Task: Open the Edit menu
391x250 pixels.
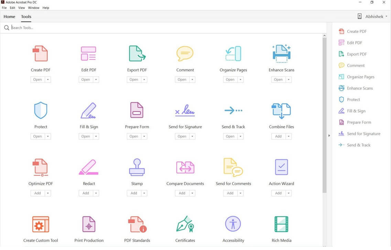Action: [12, 8]
